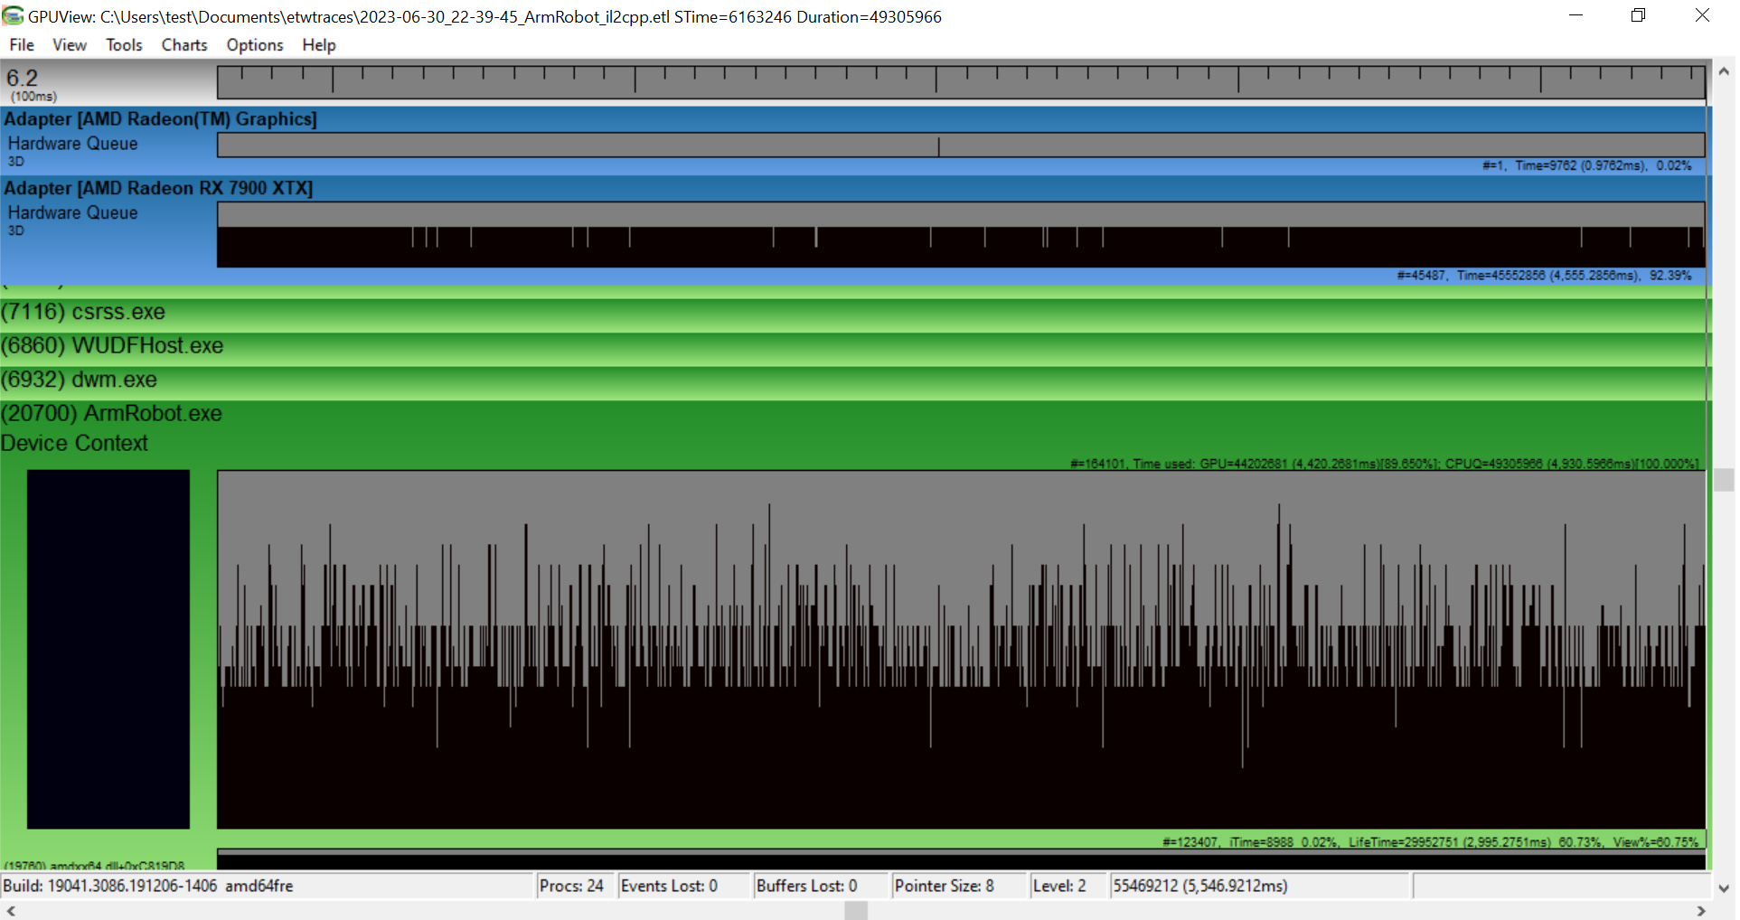Click the 6.2 (100ms) time scale label
1740x920 pixels.
coord(33,84)
